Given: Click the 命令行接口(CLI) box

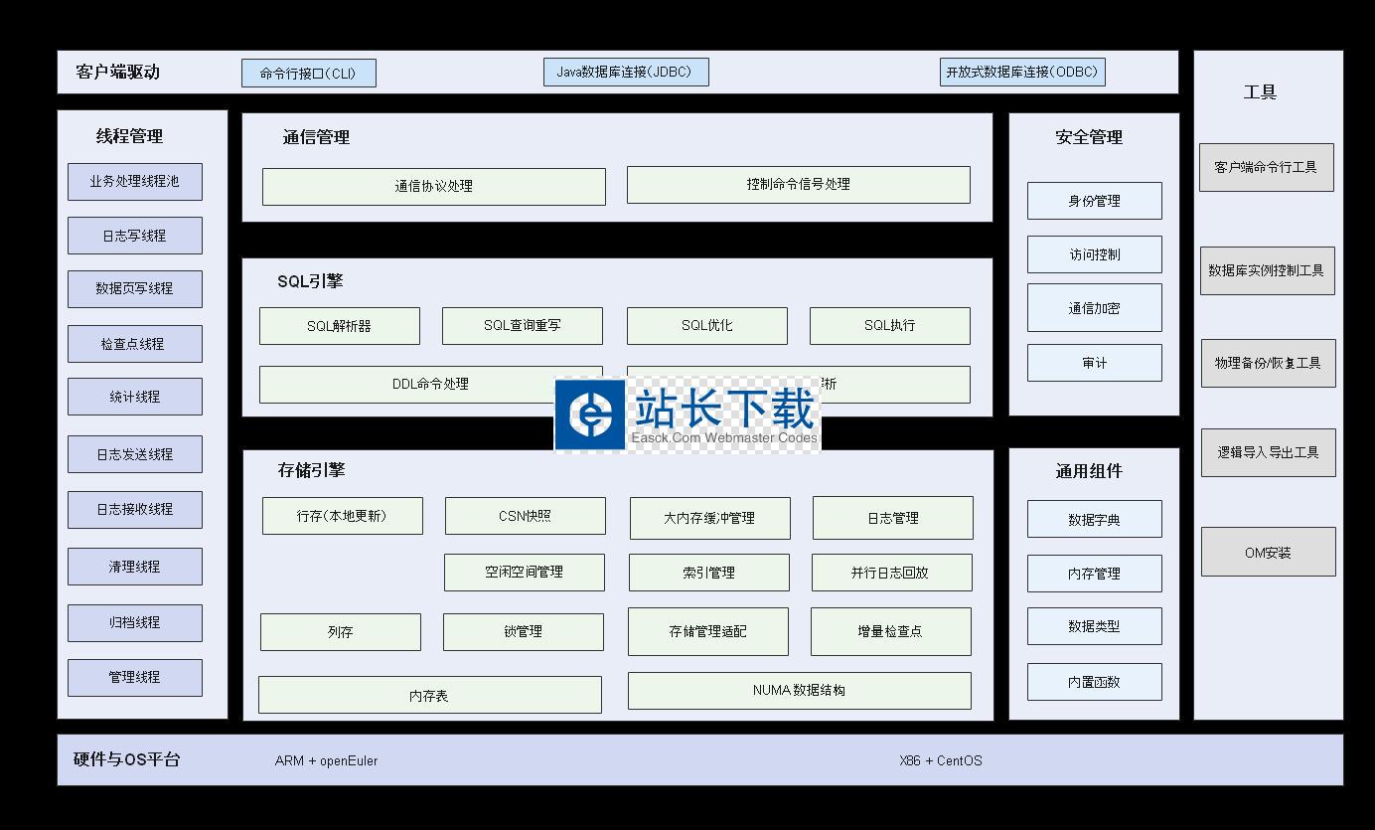Looking at the screenshot, I should click(308, 74).
